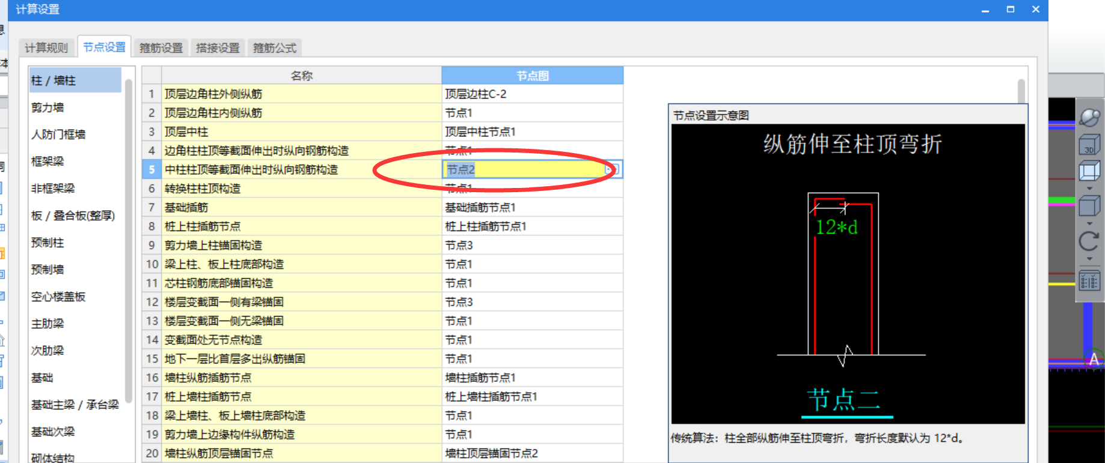
Task: Click the 节点图 column header
Action: 533,76
